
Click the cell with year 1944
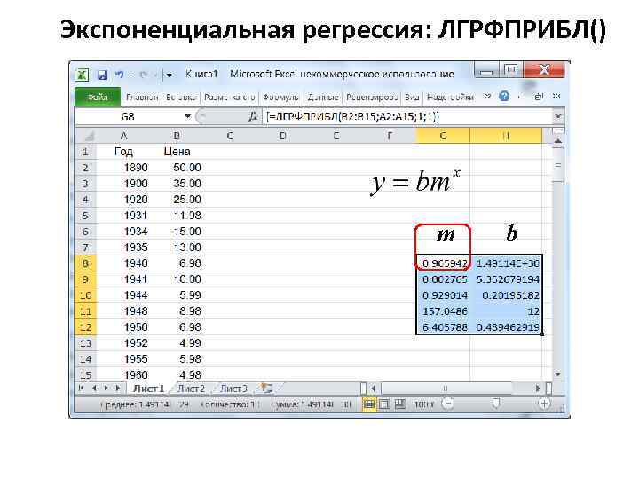tap(124, 295)
